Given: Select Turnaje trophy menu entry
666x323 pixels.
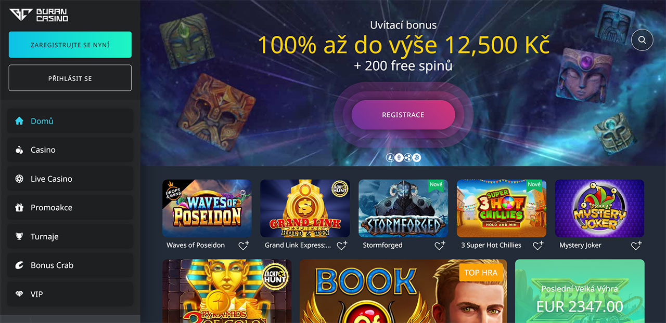Looking at the screenshot, I should (x=70, y=236).
